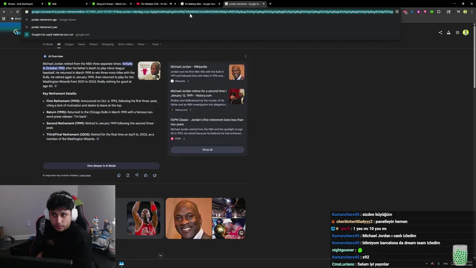Open Wikipedia Michael Jordan thumbnail image

click(237, 72)
